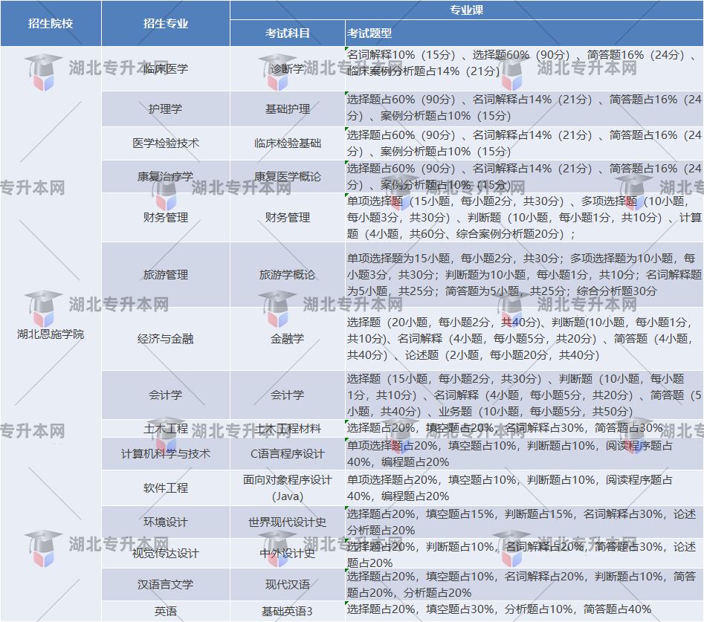Select the 财务管理 subject cell
Screen dimensions: 704x622
coord(288,217)
